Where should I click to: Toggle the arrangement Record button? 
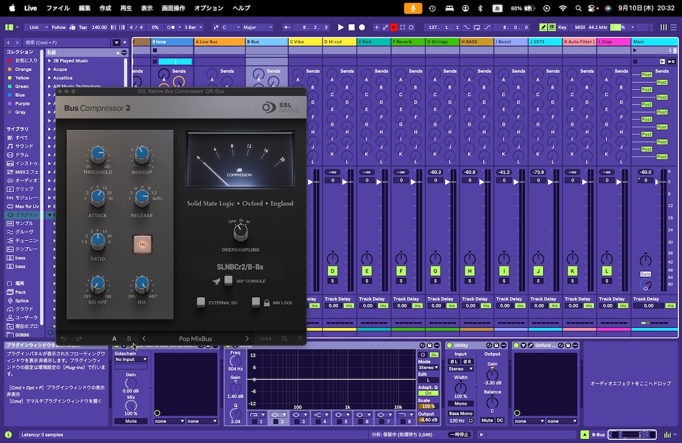[362, 27]
